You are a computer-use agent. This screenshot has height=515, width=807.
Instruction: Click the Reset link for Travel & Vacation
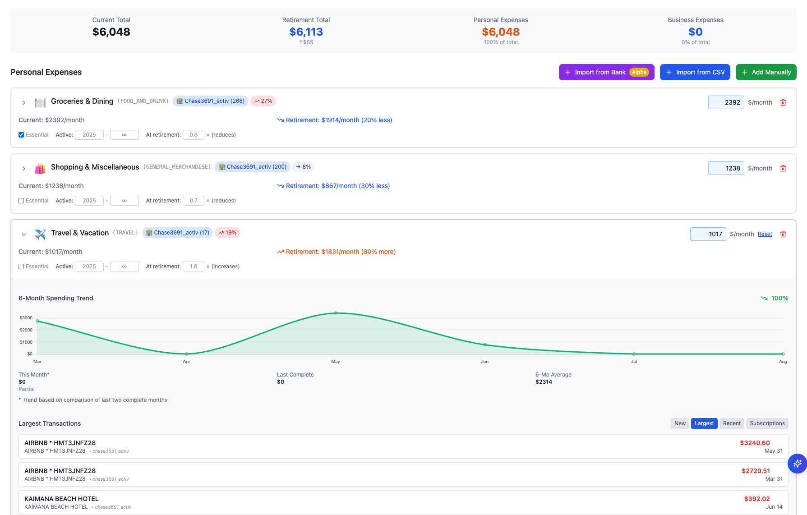point(765,234)
